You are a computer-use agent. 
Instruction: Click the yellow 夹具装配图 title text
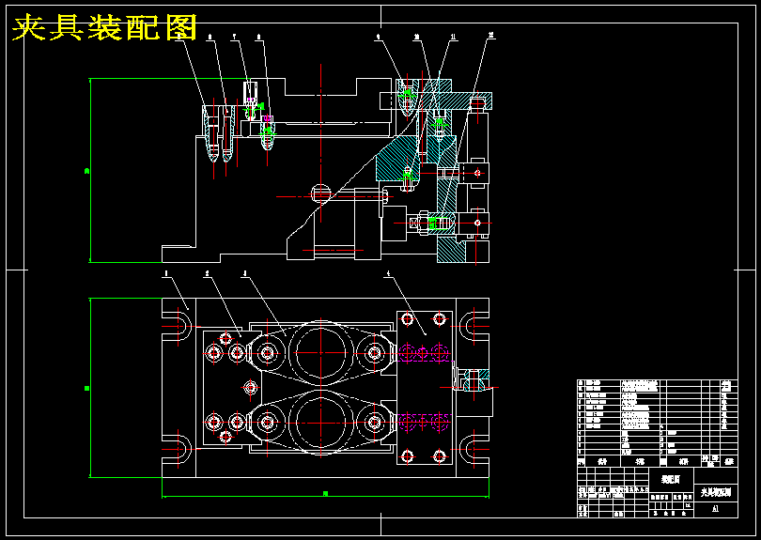coord(104,27)
